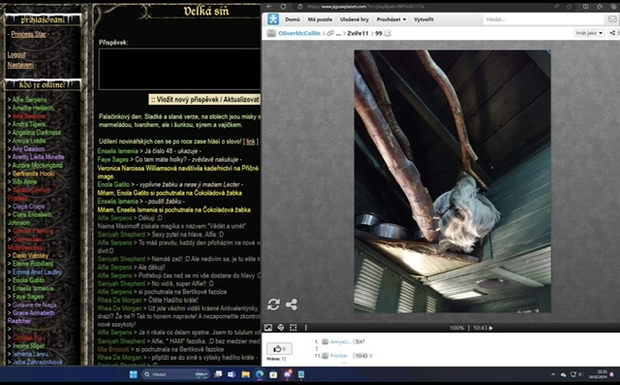Open the Windows Start button in taskbar
The width and height of the screenshot is (620, 385).
[x=134, y=374]
